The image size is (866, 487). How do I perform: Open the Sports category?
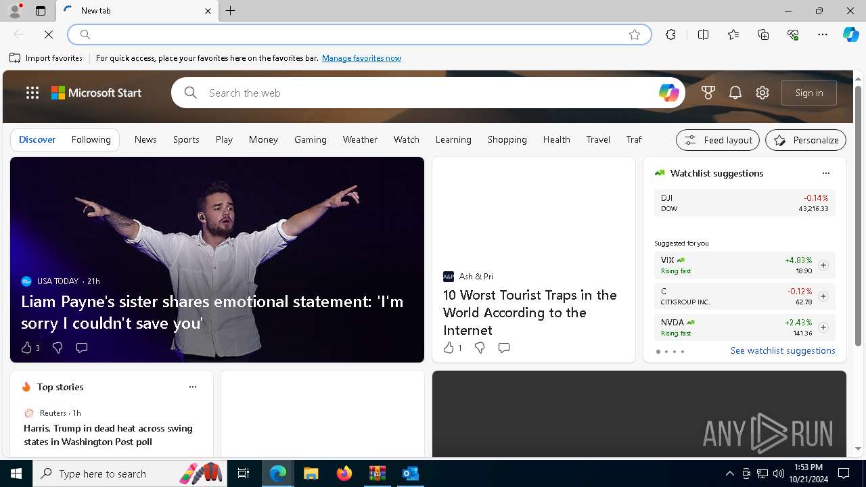tap(186, 139)
